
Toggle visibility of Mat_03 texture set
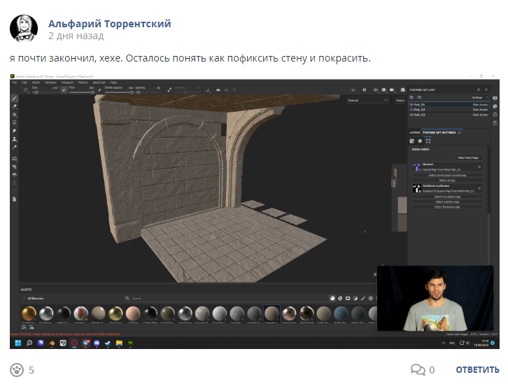(x=411, y=115)
